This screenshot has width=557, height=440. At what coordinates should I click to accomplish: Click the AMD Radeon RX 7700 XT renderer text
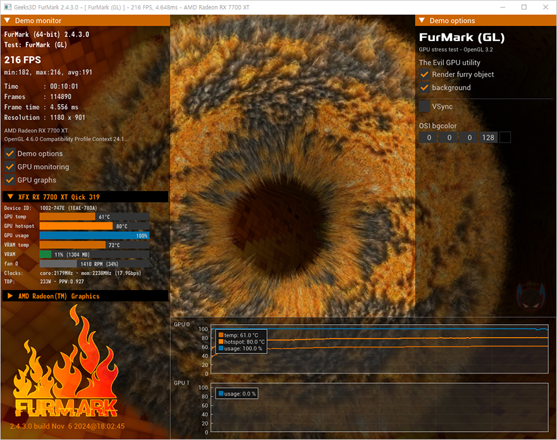[36, 130]
